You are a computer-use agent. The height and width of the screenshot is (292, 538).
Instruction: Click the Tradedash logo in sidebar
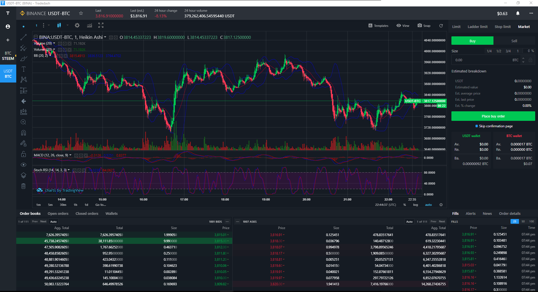(x=8, y=13)
